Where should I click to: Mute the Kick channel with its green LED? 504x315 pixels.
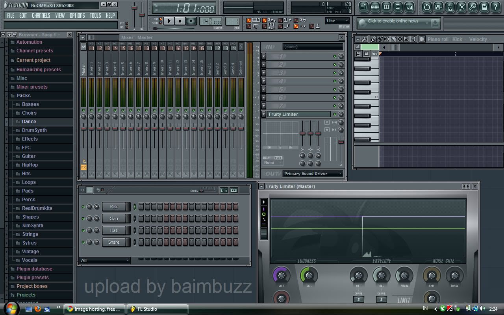pyautogui.click(x=83, y=207)
